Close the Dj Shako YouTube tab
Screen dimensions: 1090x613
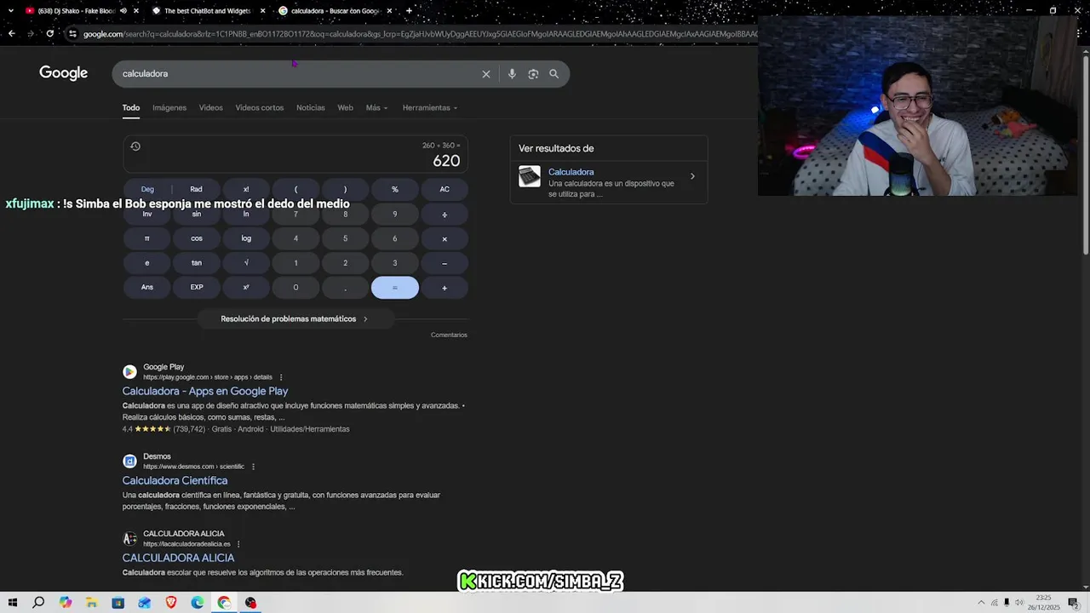tap(135, 11)
